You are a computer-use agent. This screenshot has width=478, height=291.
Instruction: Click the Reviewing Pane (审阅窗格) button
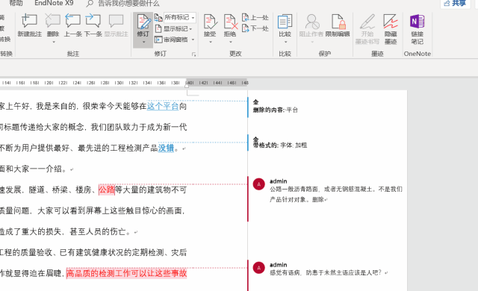(x=171, y=40)
